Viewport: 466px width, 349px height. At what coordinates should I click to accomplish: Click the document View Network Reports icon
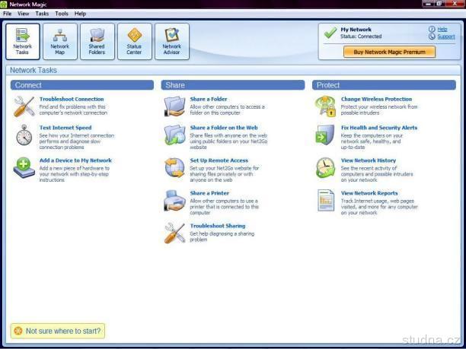tap(326, 201)
